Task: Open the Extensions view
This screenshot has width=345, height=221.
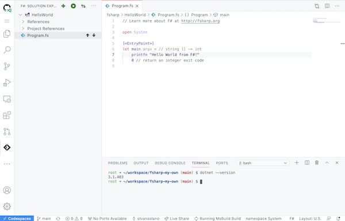Action: (7, 115)
